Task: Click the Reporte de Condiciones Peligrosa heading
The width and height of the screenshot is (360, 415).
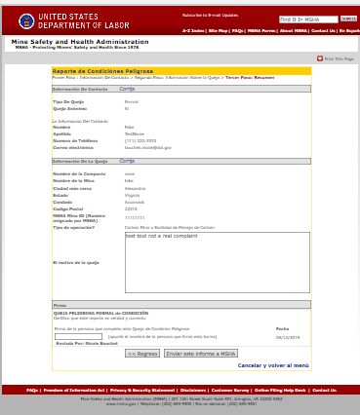Action: coord(102,71)
